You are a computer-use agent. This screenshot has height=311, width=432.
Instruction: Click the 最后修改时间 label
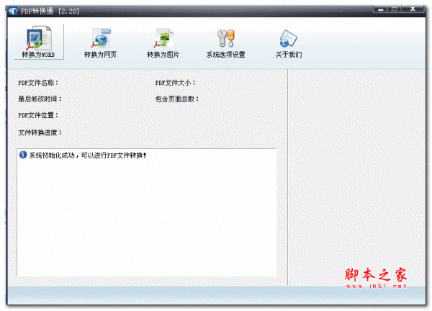pyautogui.click(x=40, y=99)
